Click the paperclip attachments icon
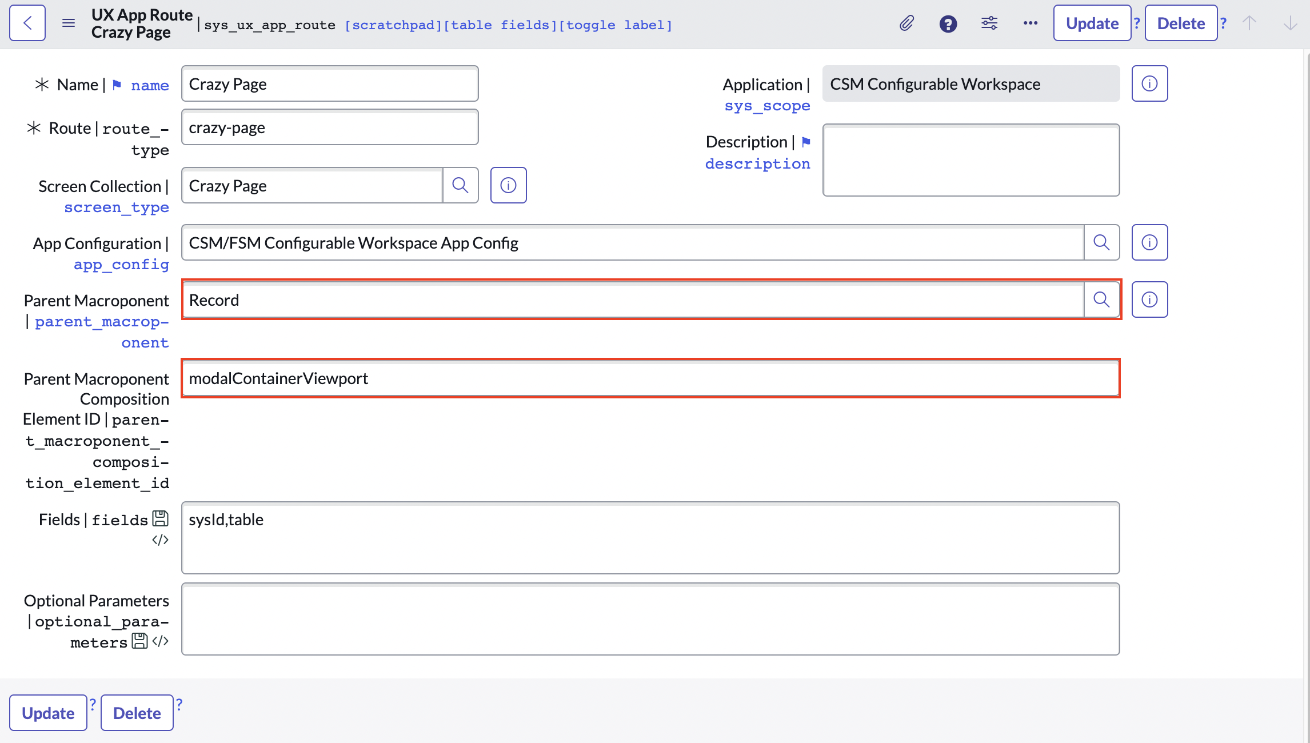This screenshot has height=743, width=1310. click(906, 23)
